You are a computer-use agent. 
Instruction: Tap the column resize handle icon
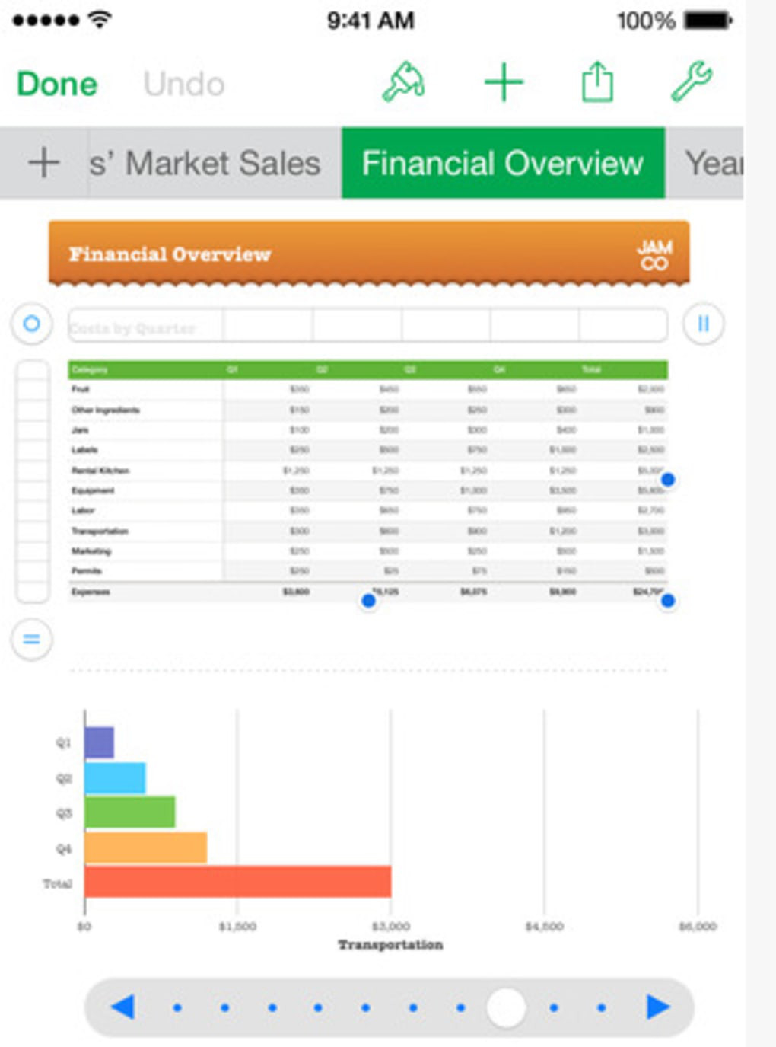[703, 324]
